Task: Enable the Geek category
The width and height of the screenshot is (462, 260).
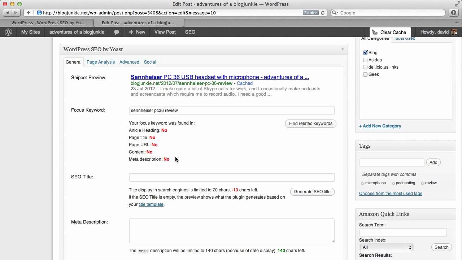Action: (x=365, y=74)
